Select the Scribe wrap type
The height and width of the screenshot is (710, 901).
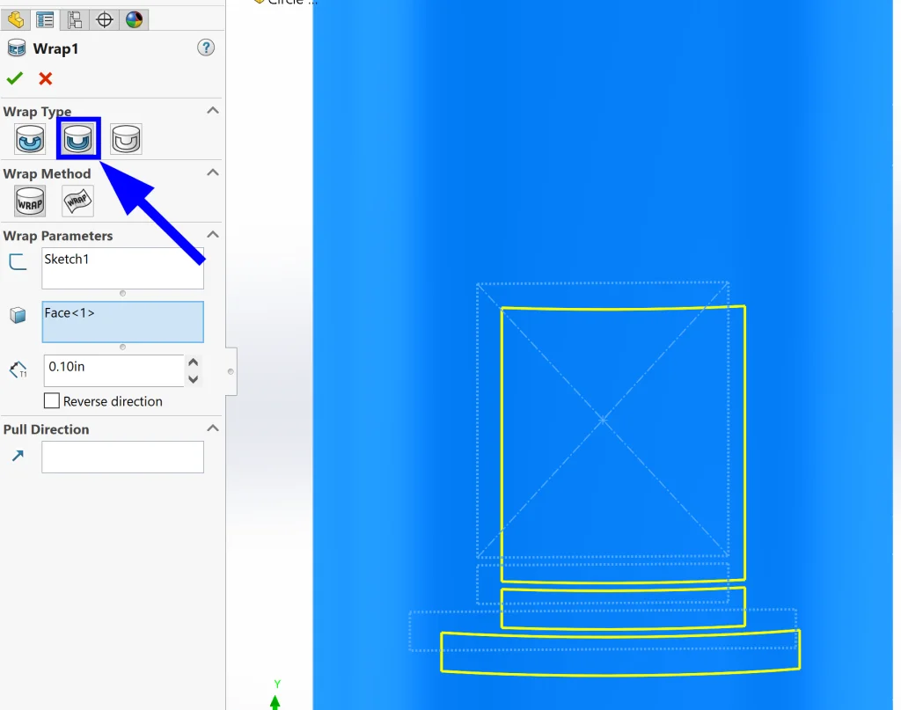click(x=126, y=139)
